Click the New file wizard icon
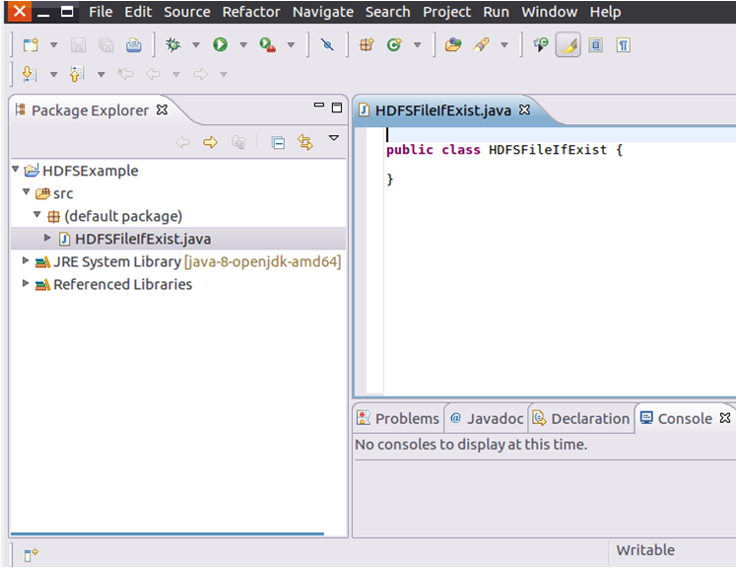The width and height of the screenshot is (737, 568). [31, 45]
